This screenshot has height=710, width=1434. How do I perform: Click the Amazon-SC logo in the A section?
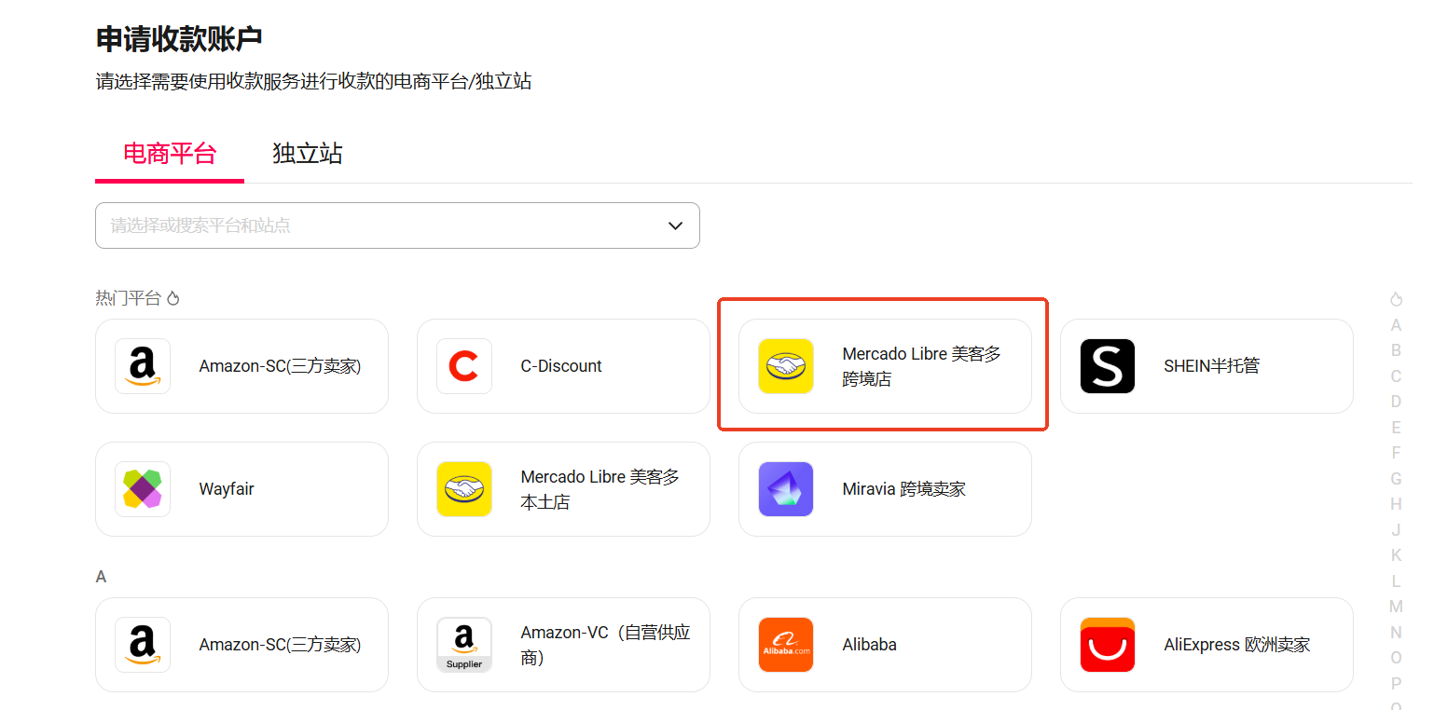[143, 645]
